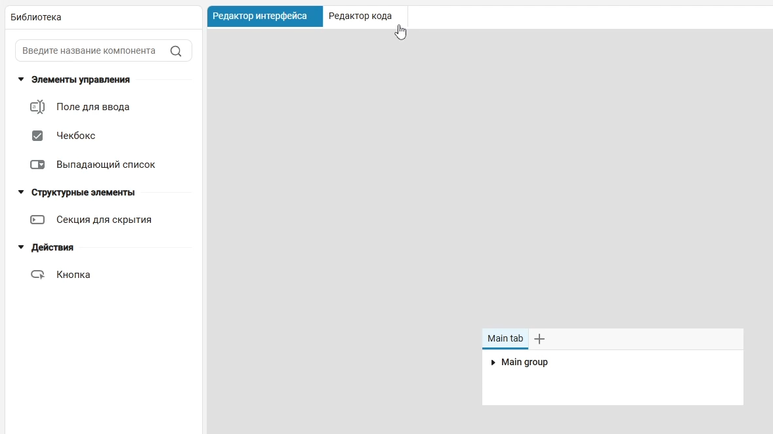773x434 pixels.
Task: Click the magnifier search icon in the library
Action: (175, 51)
